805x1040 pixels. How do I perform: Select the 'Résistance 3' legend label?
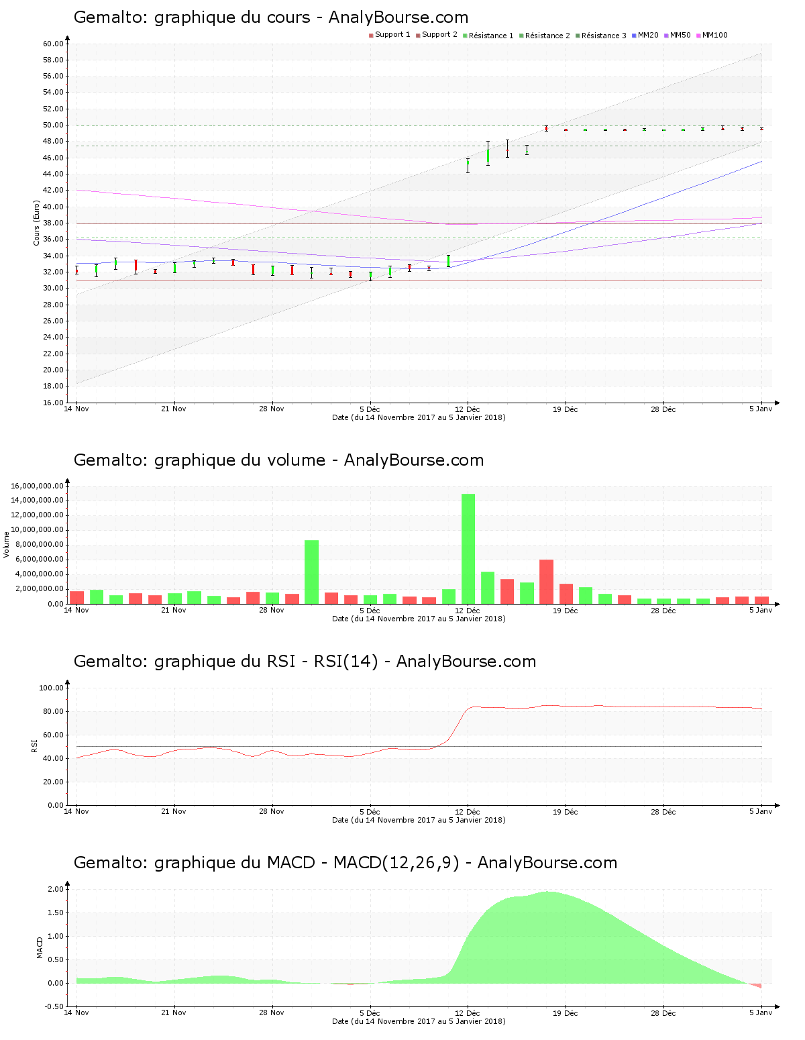[604, 36]
